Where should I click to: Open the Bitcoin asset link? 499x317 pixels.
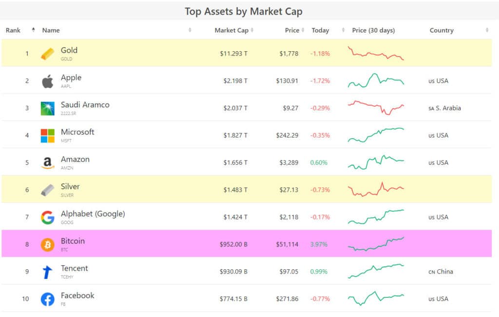pos(73,241)
